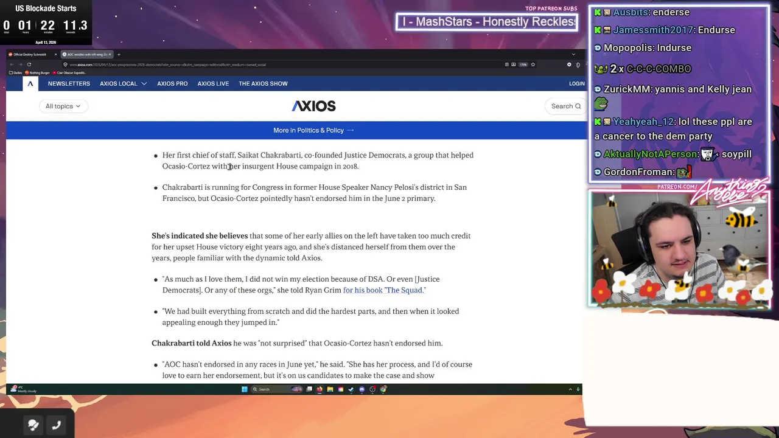The width and height of the screenshot is (779, 438).
Task: Click the US Blockade Starts countdown timer
Action: point(46,23)
